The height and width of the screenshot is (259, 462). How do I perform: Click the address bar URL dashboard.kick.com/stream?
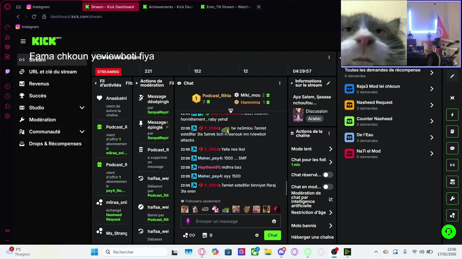(76, 17)
